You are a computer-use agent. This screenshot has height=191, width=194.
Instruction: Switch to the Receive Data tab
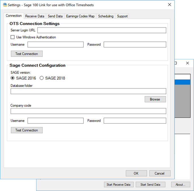(35, 16)
